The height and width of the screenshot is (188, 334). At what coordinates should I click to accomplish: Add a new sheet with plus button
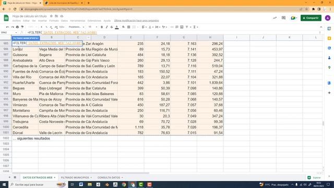9,178
